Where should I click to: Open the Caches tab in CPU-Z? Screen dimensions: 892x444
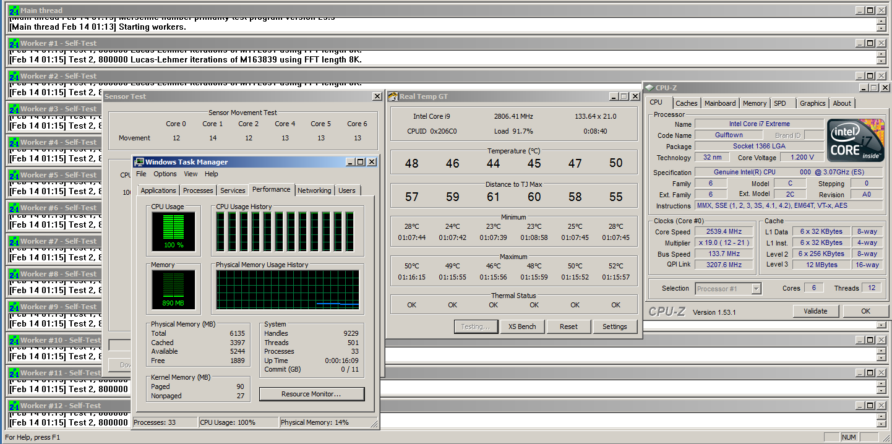(687, 103)
